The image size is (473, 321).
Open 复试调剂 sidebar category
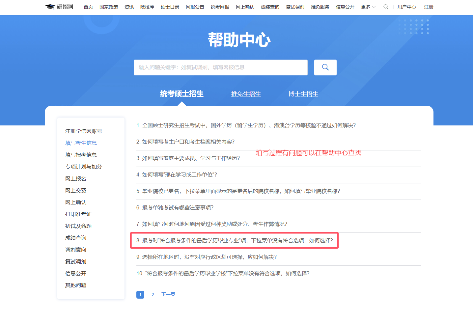point(76,261)
